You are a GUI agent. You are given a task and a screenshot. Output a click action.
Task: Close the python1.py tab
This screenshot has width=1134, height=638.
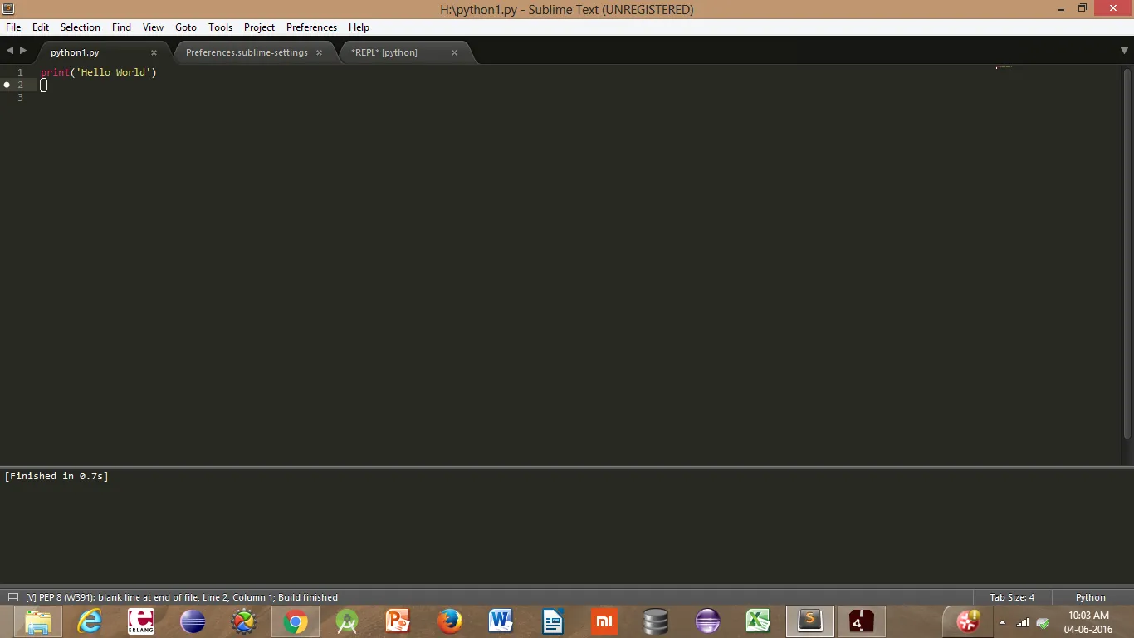pyautogui.click(x=154, y=52)
